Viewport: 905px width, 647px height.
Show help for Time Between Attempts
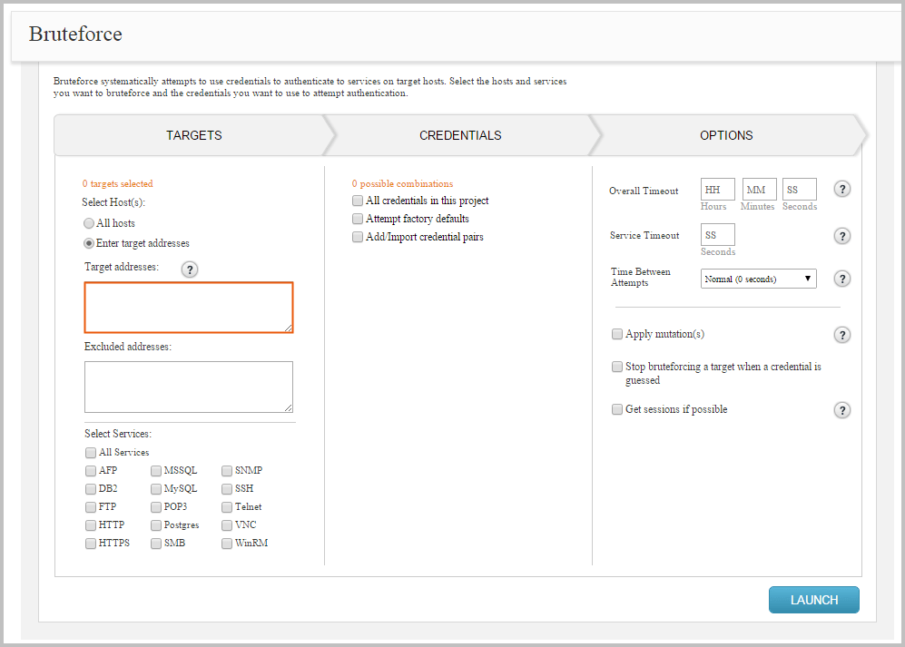coord(842,279)
